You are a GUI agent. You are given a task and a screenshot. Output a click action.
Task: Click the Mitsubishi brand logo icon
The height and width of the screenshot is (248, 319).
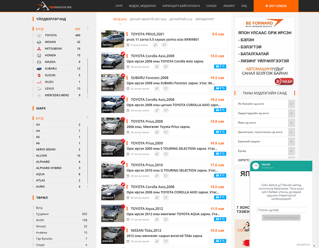(x=39, y=49)
